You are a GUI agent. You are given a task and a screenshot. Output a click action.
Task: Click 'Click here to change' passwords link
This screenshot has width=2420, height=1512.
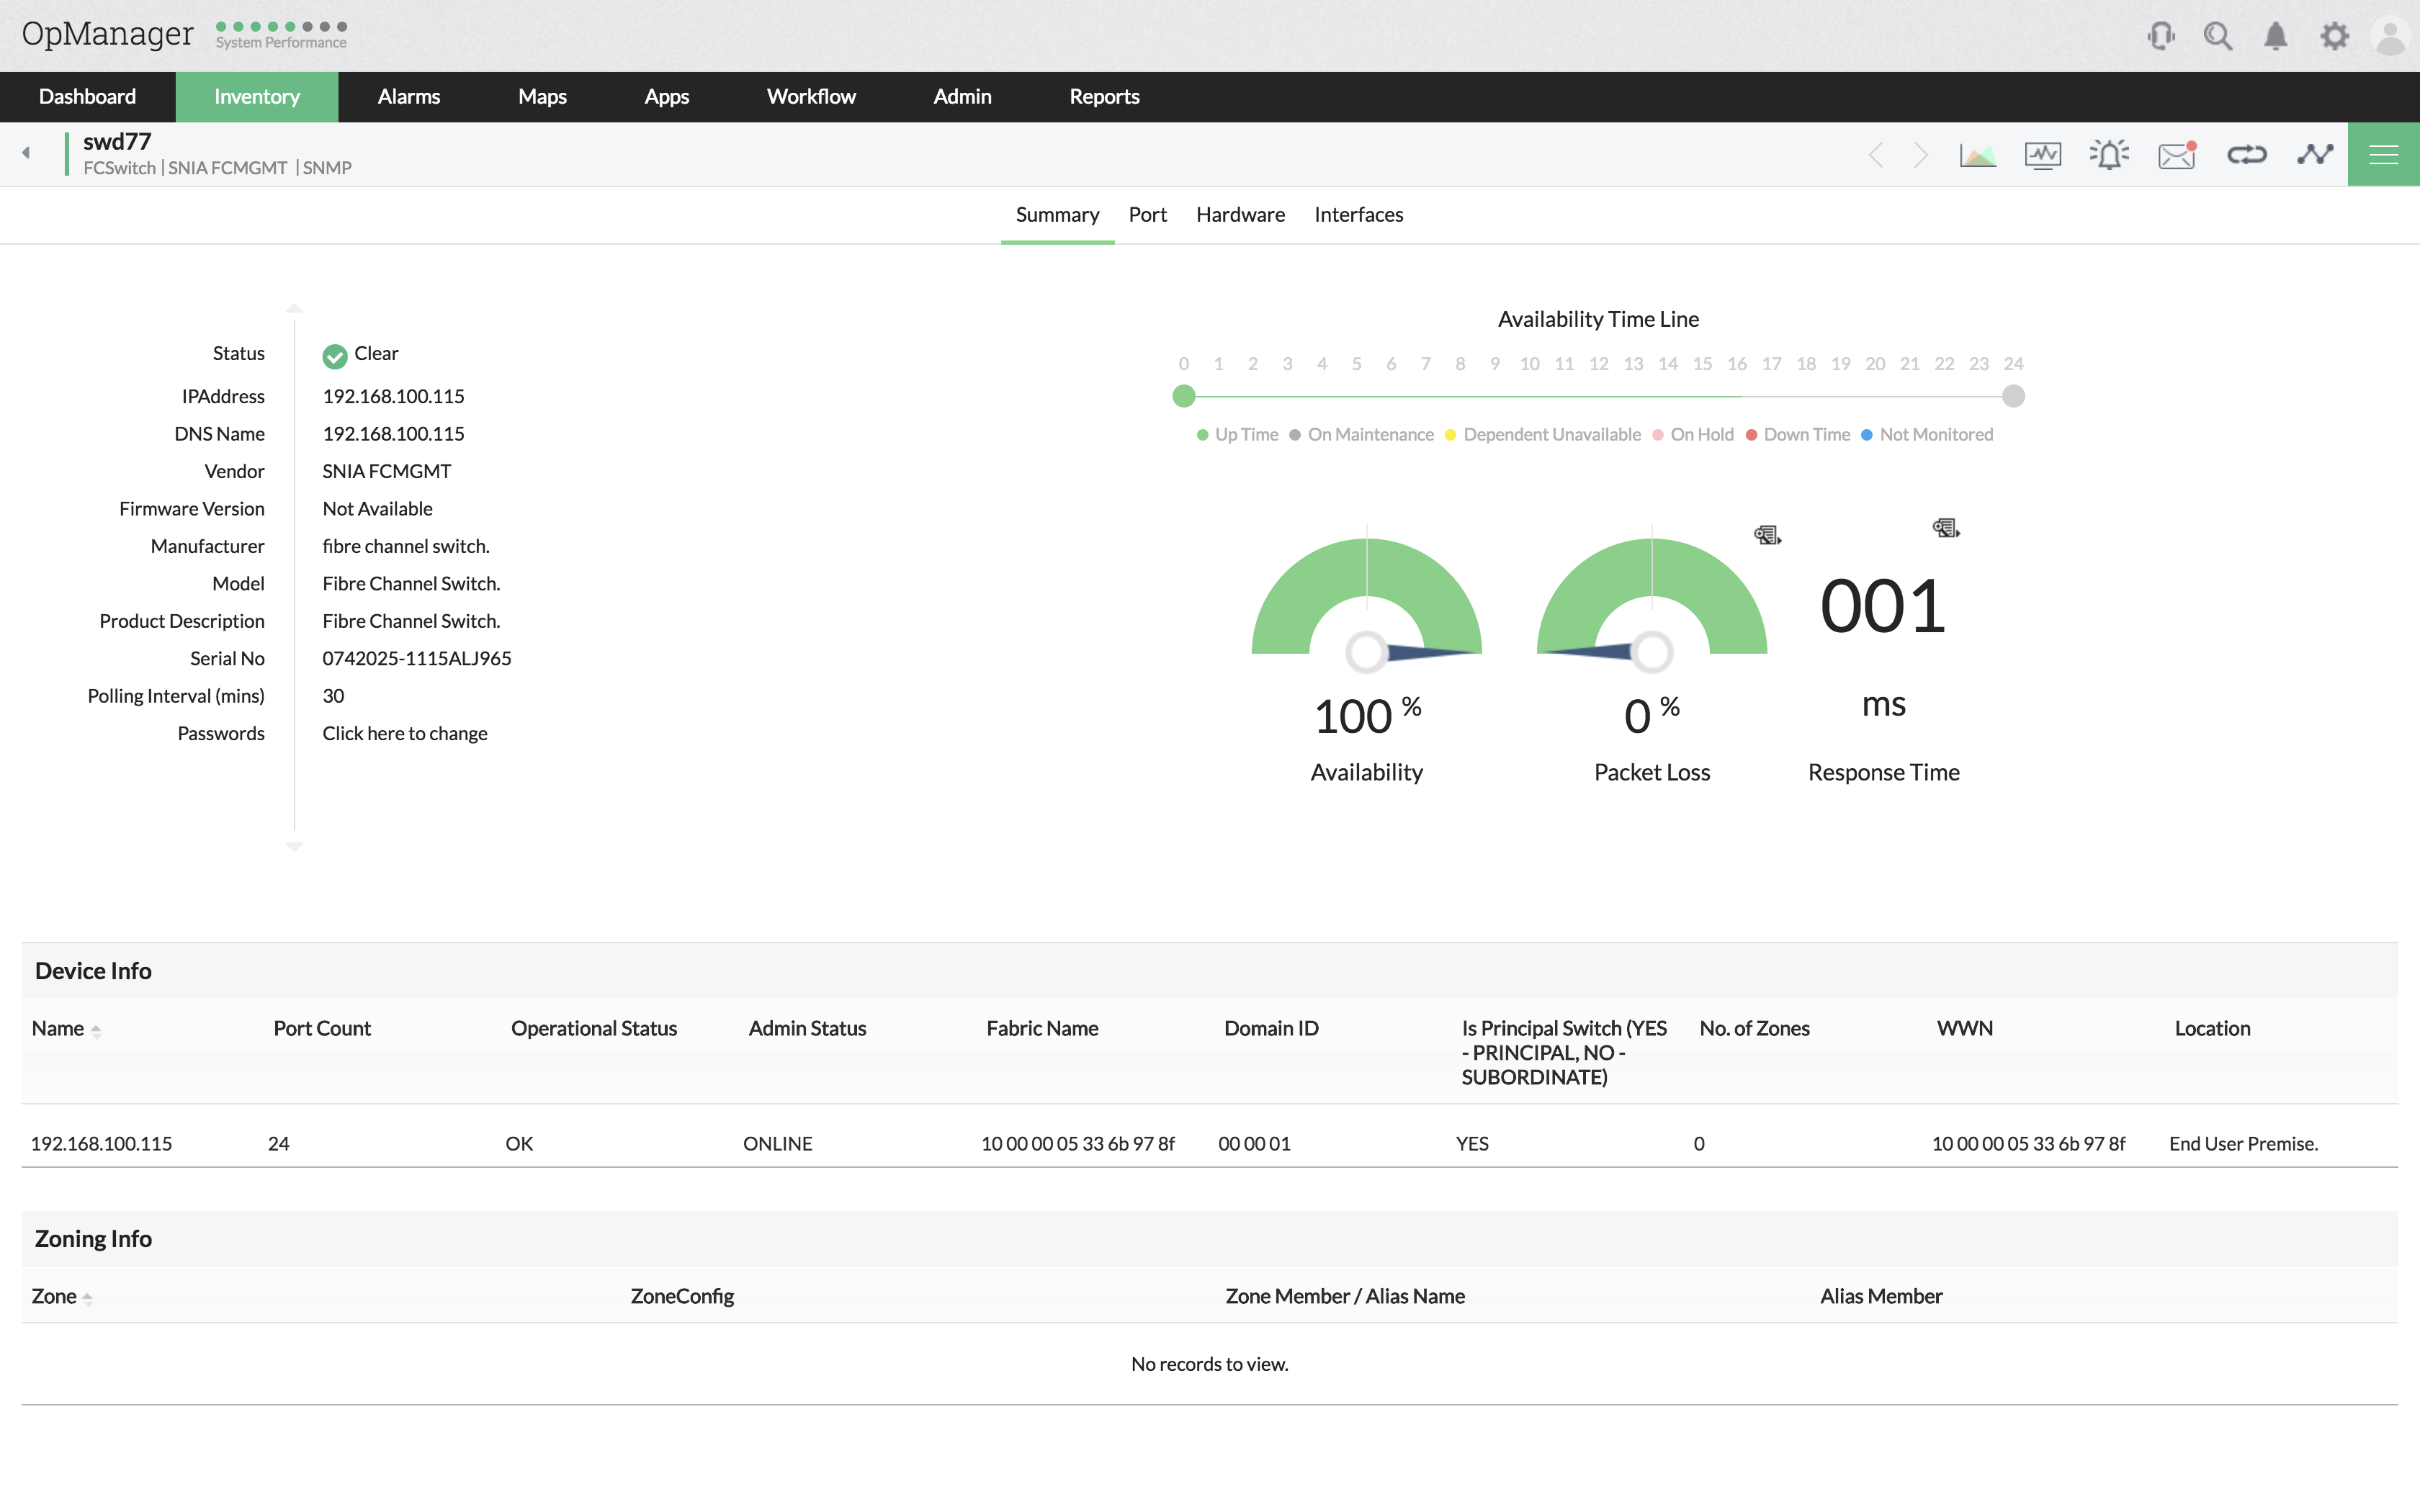tap(404, 733)
